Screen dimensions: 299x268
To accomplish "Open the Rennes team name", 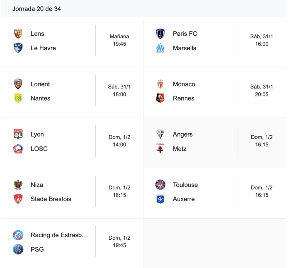I will pyautogui.click(x=183, y=98).
